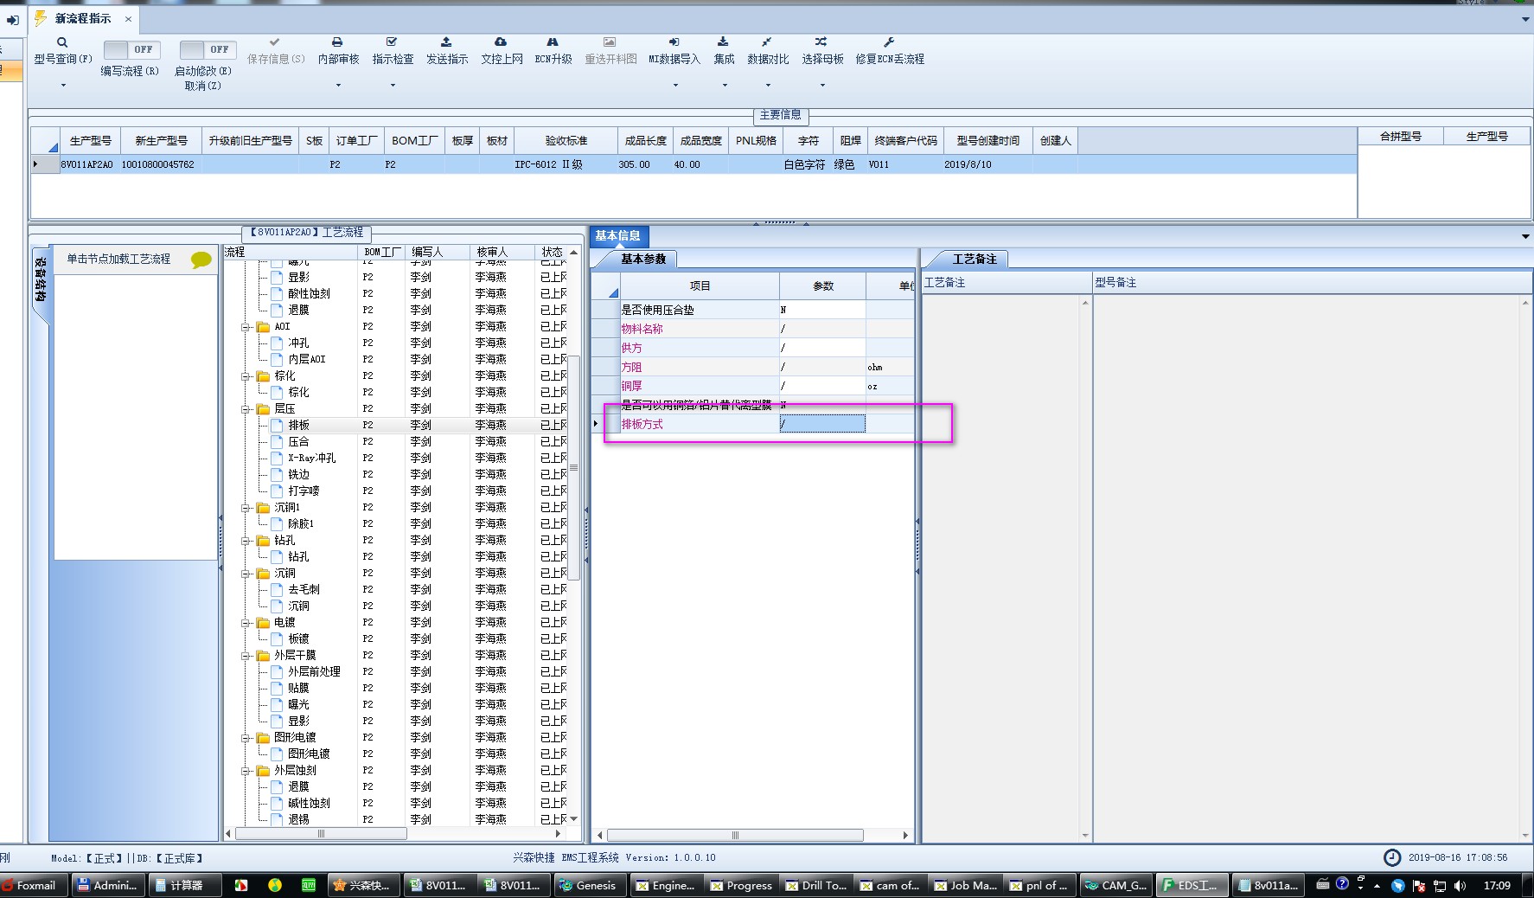Click the 发送指示 upload icon
The width and height of the screenshot is (1534, 898).
[x=446, y=42]
